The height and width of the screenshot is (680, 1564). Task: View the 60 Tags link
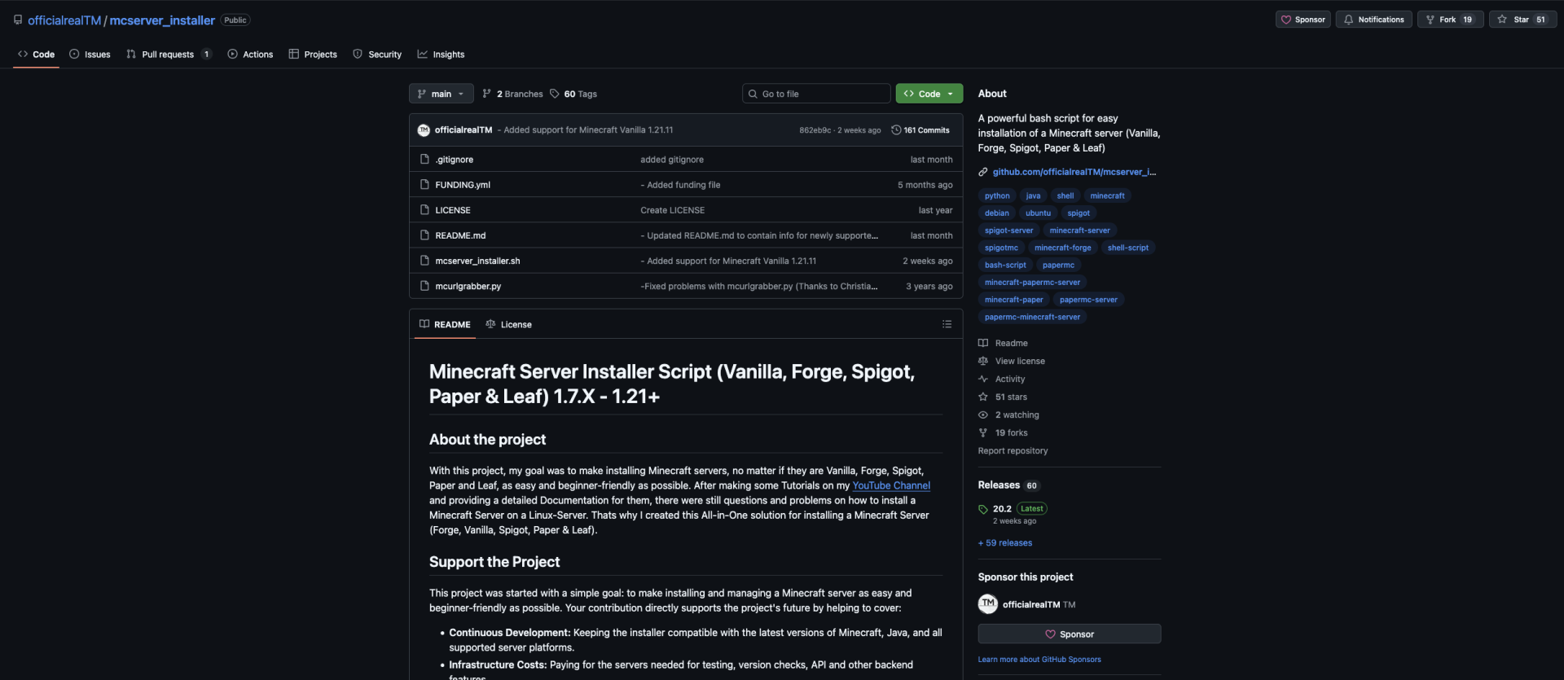(573, 94)
